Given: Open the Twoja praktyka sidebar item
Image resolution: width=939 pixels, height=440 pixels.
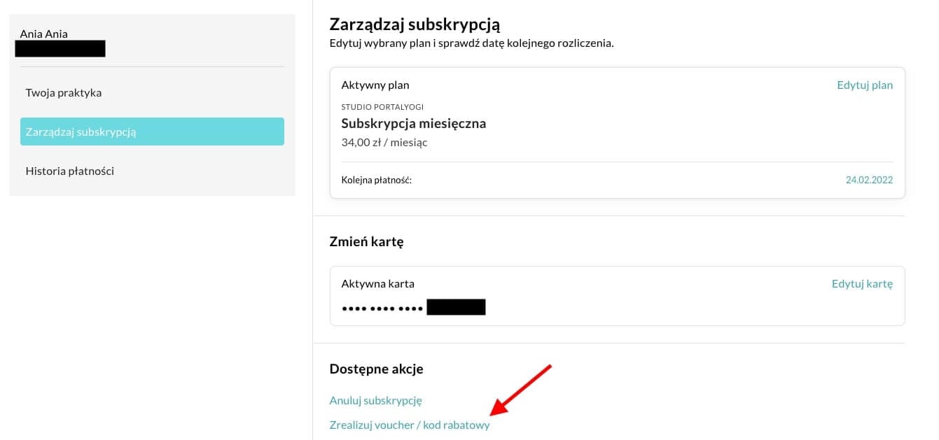Looking at the screenshot, I should [64, 93].
